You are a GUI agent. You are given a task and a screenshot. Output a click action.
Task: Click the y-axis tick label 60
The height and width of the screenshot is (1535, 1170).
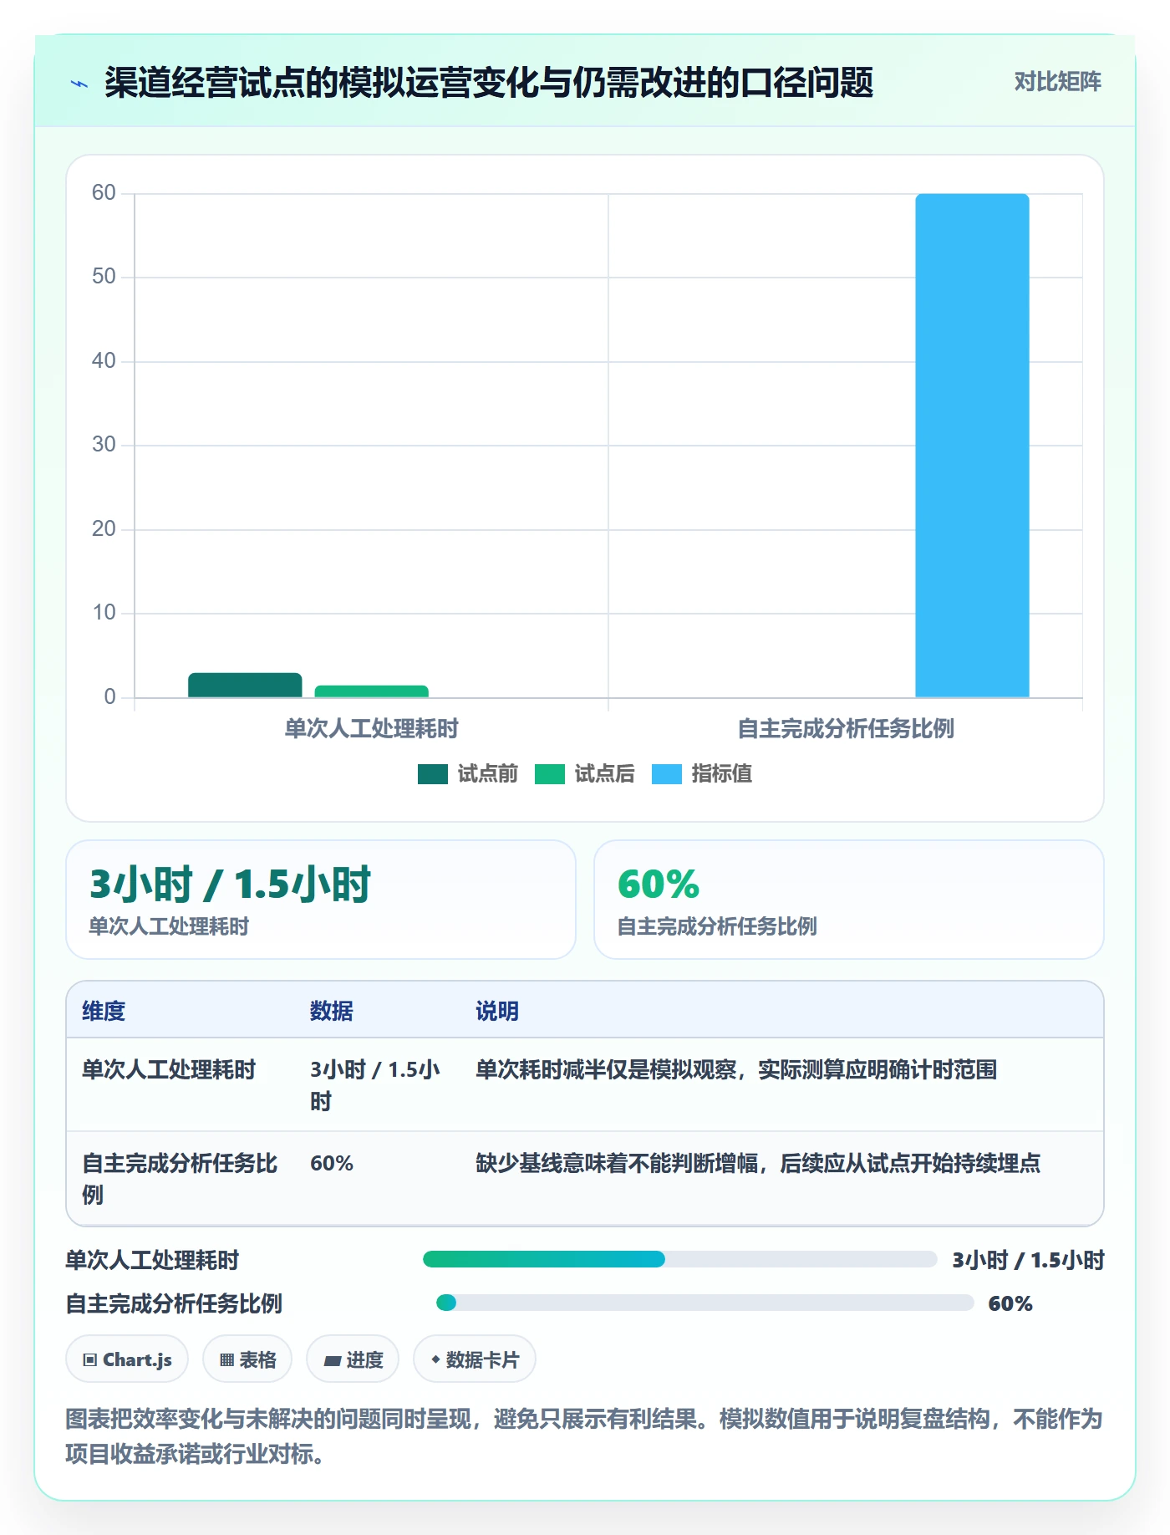tap(104, 193)
